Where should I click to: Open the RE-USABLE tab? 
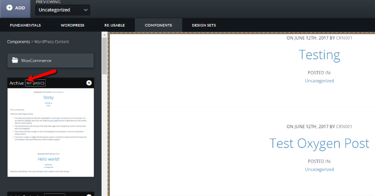tap(115, 25)
